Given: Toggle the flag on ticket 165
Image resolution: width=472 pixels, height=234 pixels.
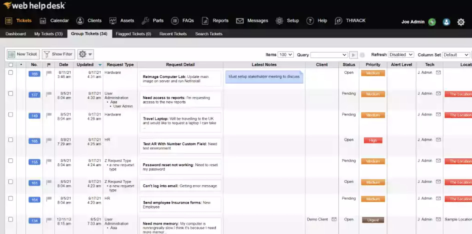Looking at the screenshot, I should point(48,140).
